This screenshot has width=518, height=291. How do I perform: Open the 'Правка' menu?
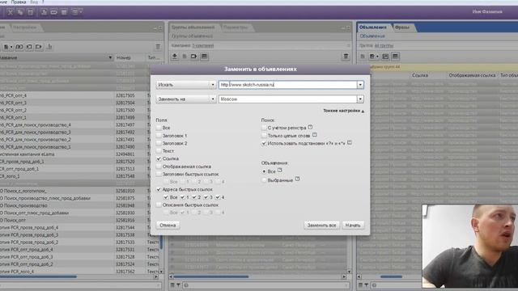tap(19, 2)
